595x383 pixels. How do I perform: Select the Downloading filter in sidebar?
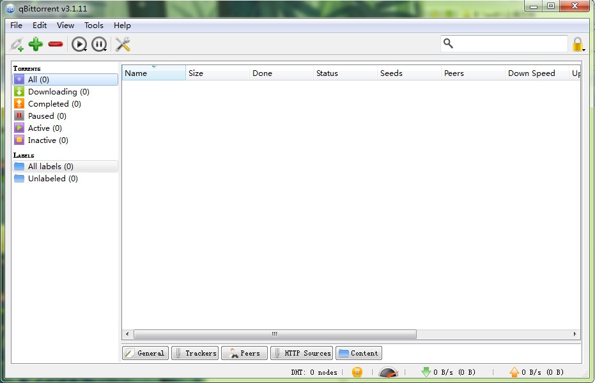tap(58, 92)
